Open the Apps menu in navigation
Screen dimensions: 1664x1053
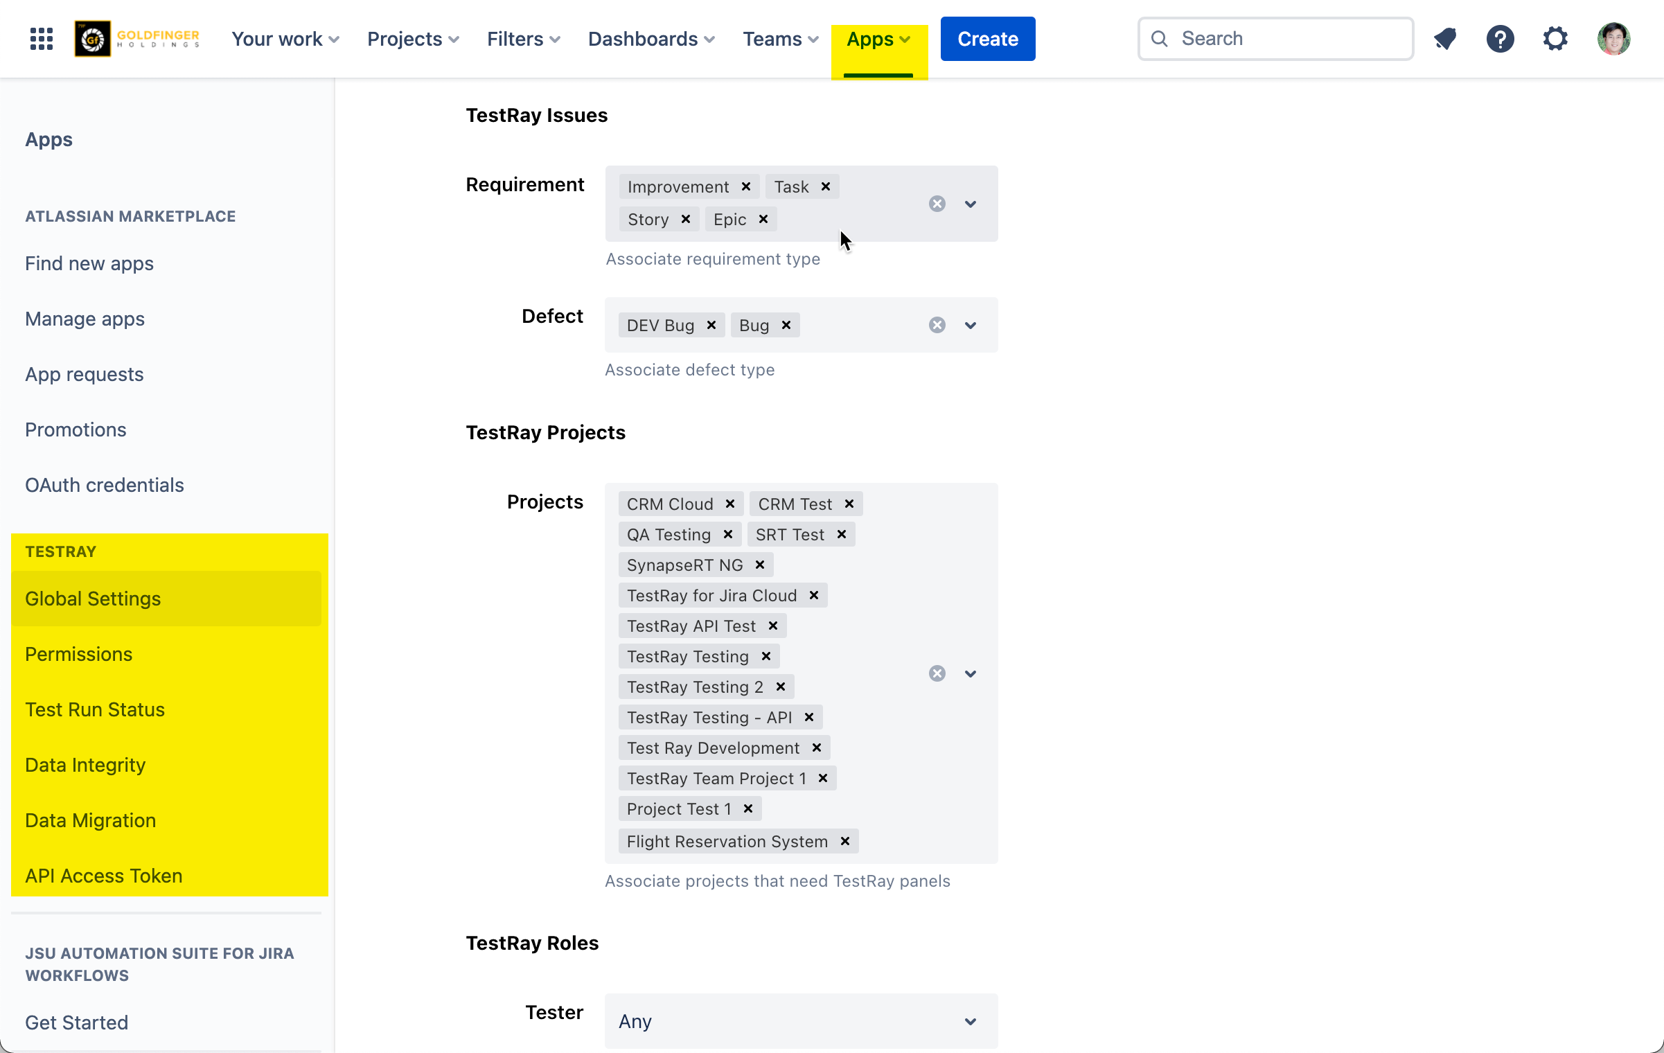pyautogui.click(x=878, y=39)
